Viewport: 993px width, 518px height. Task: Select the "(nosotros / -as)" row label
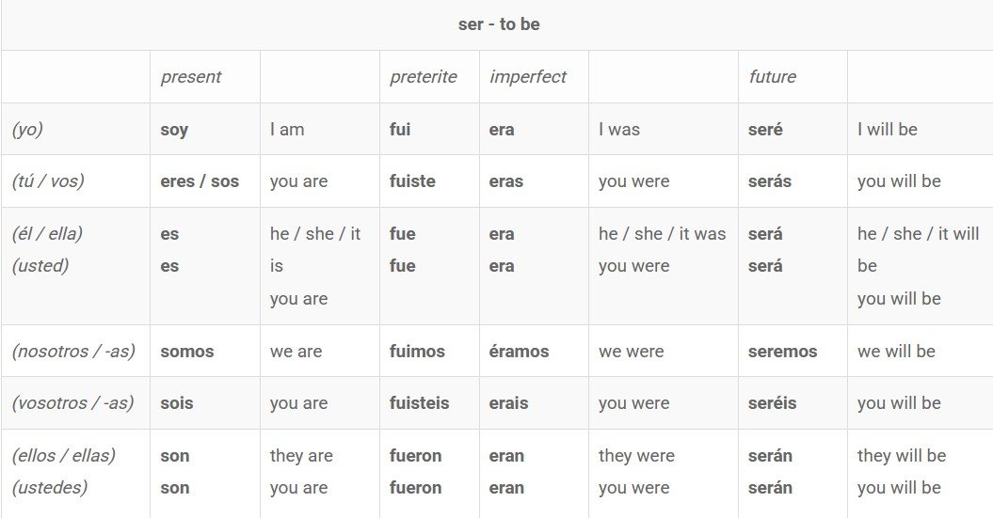(73, 352)
